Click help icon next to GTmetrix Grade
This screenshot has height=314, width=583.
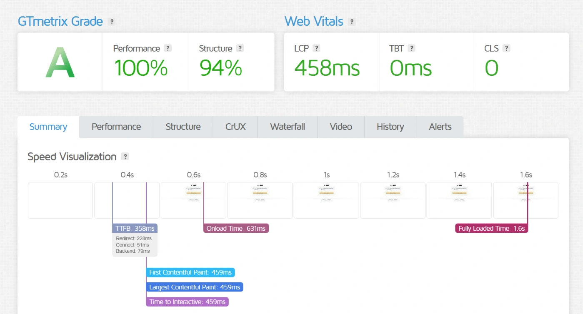coord(111,22)
